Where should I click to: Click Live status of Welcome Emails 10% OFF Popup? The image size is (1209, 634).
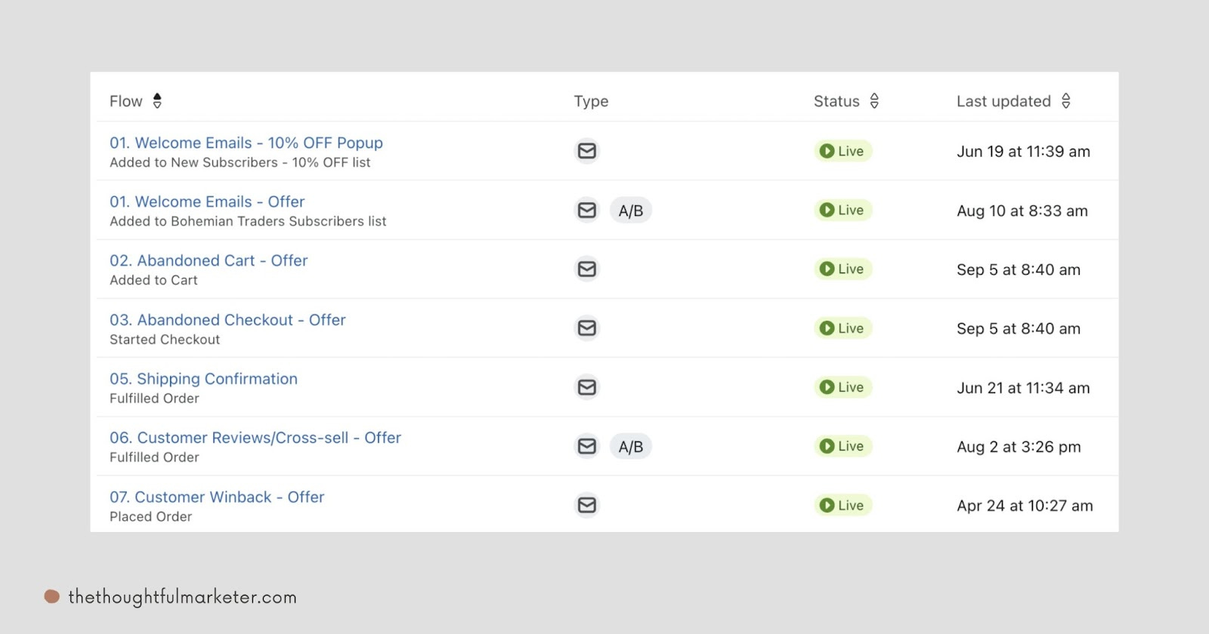[843, 151]
